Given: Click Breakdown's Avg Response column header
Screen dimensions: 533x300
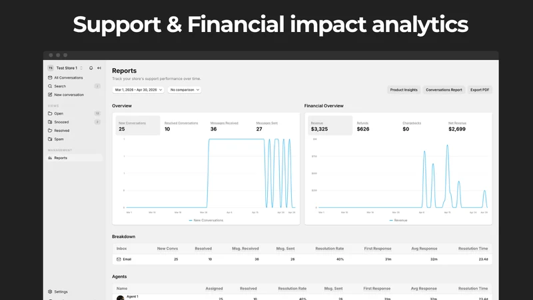Looking at the screenshot, I should 424,249.
